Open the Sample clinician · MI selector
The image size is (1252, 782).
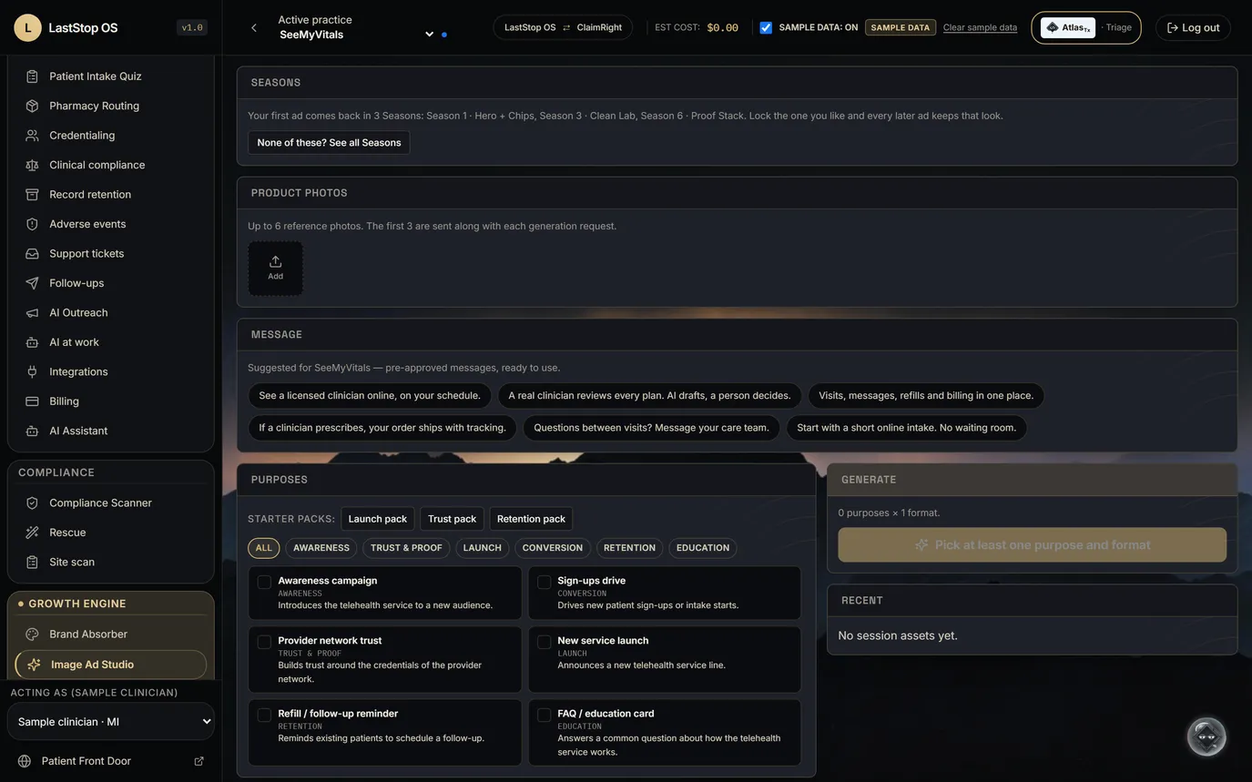pos(111,722)
